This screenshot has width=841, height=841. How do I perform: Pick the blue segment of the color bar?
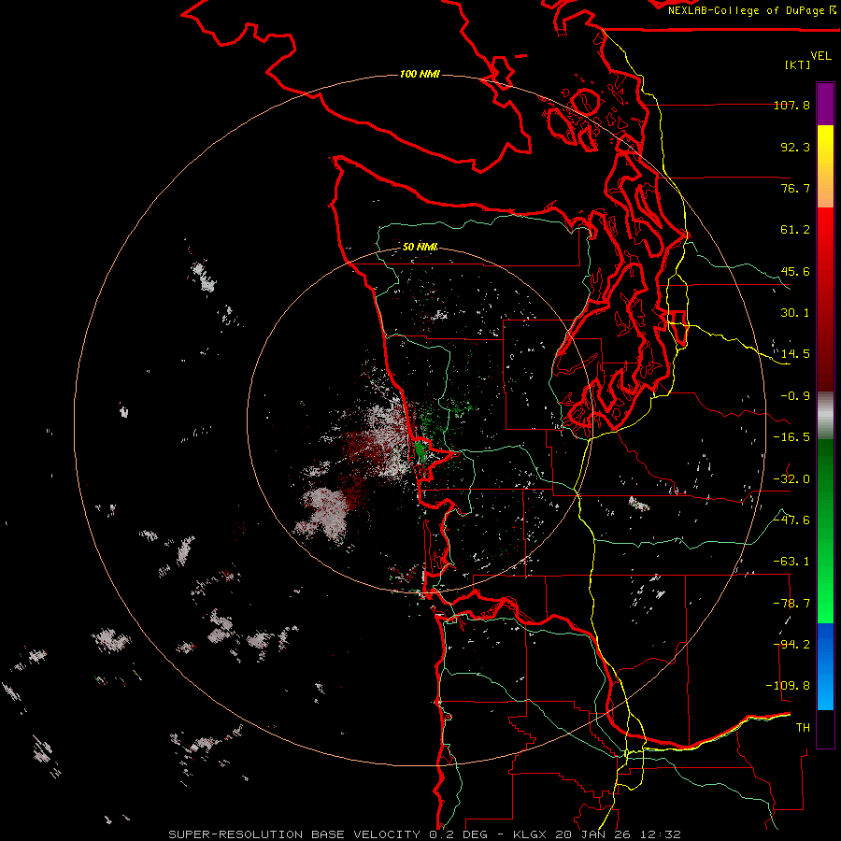point(825,666)
